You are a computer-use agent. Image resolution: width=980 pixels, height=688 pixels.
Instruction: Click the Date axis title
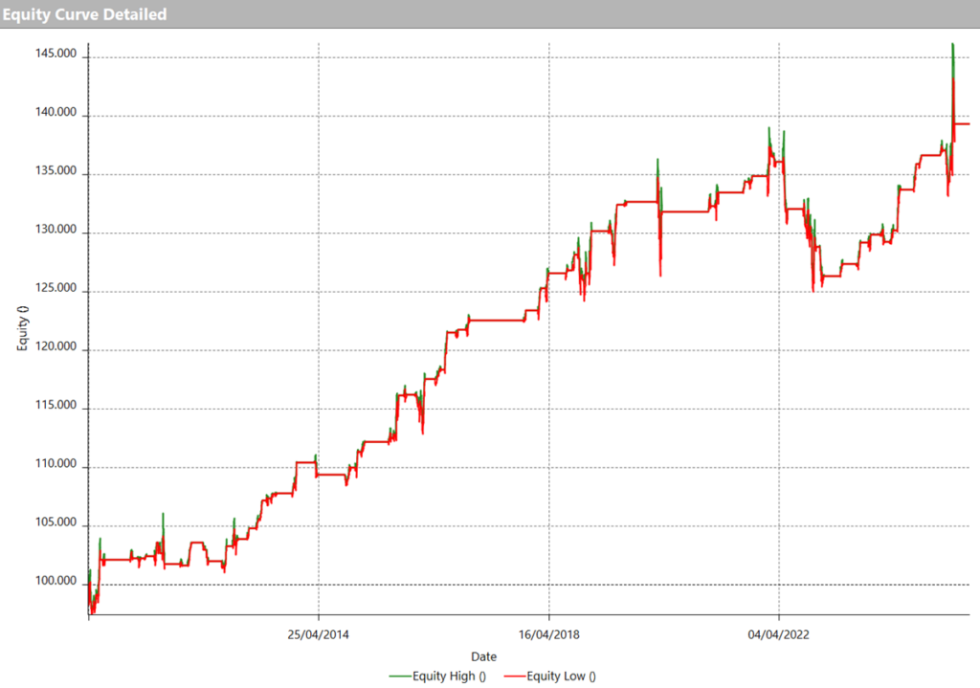coord(483,656)
